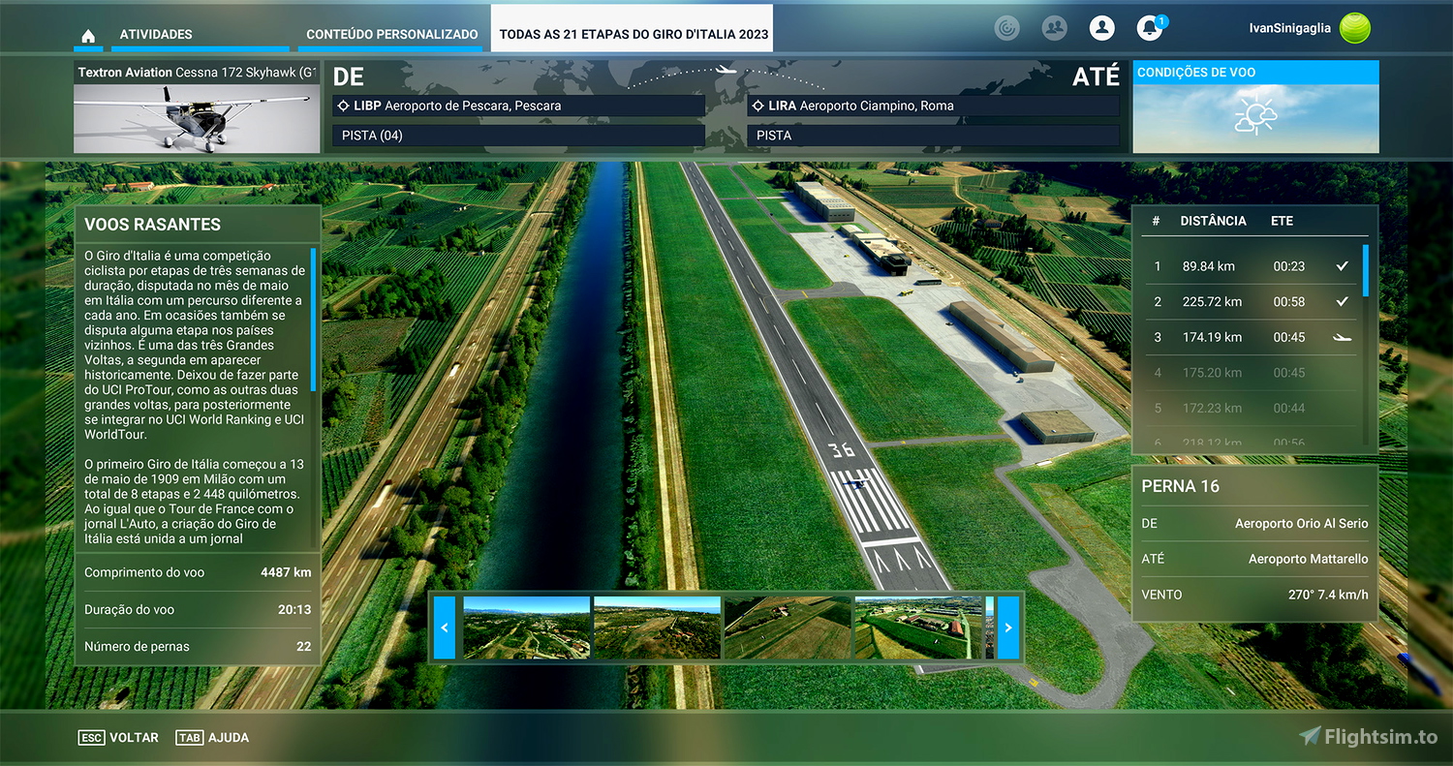Click the Aeroporto Orio Al Serio row
The width and height of the screenshot is (1453, 766).
(1254, 523)
